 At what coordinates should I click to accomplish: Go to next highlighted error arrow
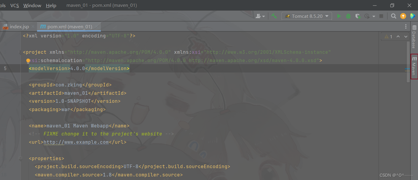click(x=406, y=37)
